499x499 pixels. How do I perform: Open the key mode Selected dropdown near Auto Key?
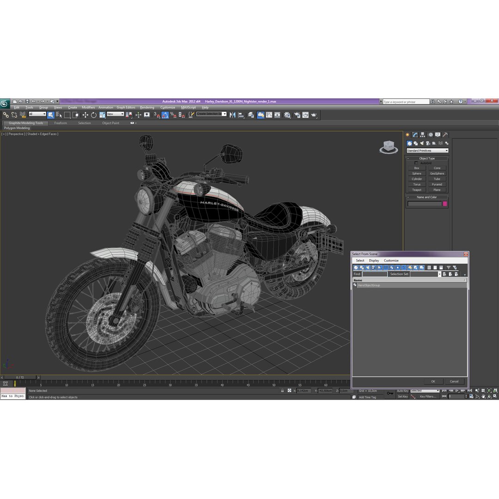click(x=425, y=390)
